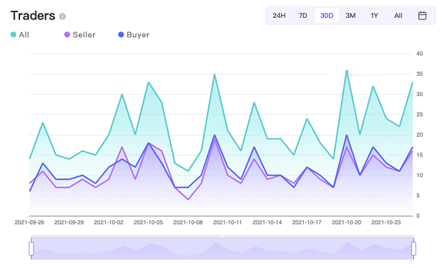Click the 2021-10-02 axis date label
Screen dimensions: 442x268
109,223
